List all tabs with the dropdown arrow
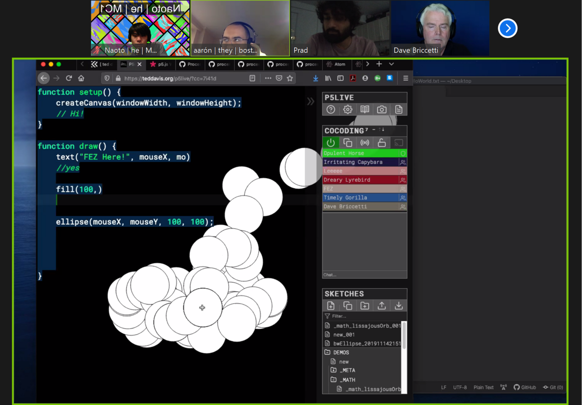The image size is (582, 405). [391, 64]
